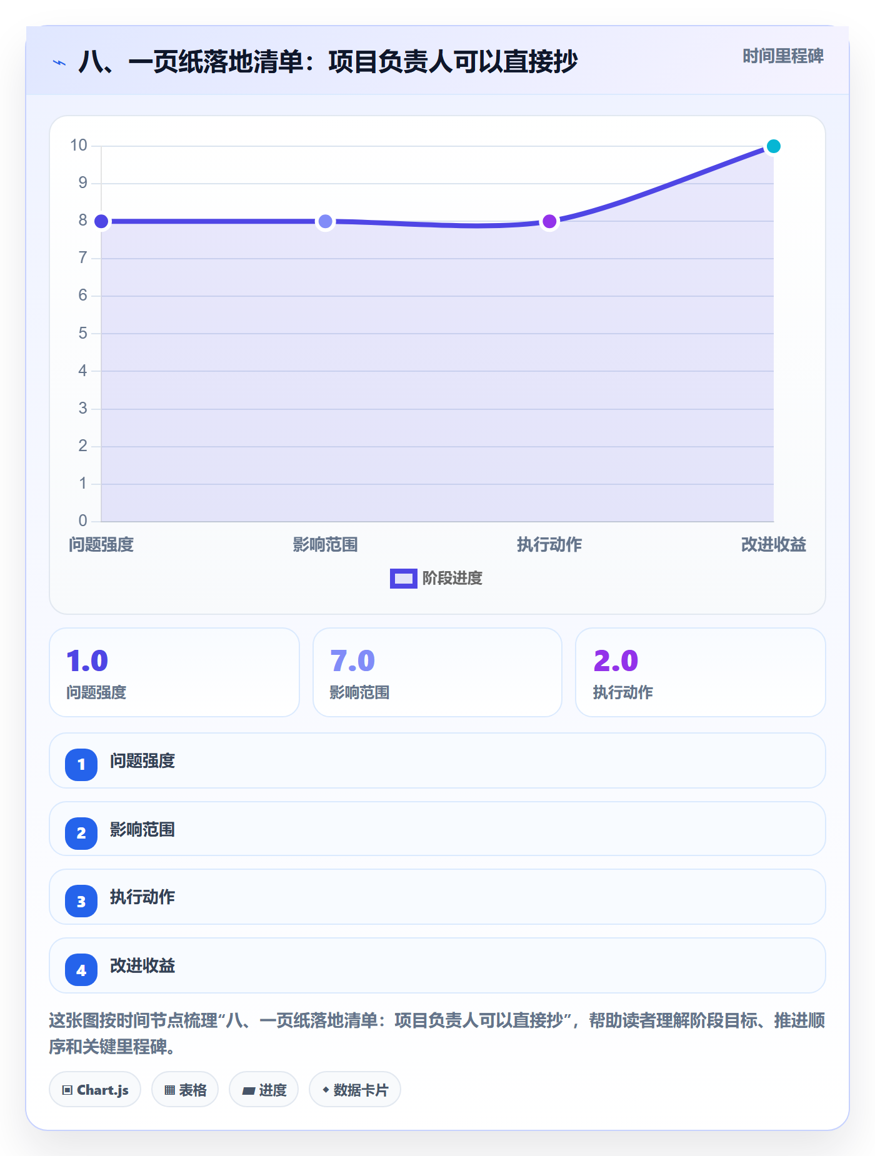Viewport: 875px width, 1156px height.
Task: Click the 问题强度 x-axis label under the chart
Action: [x=101, y=545]
